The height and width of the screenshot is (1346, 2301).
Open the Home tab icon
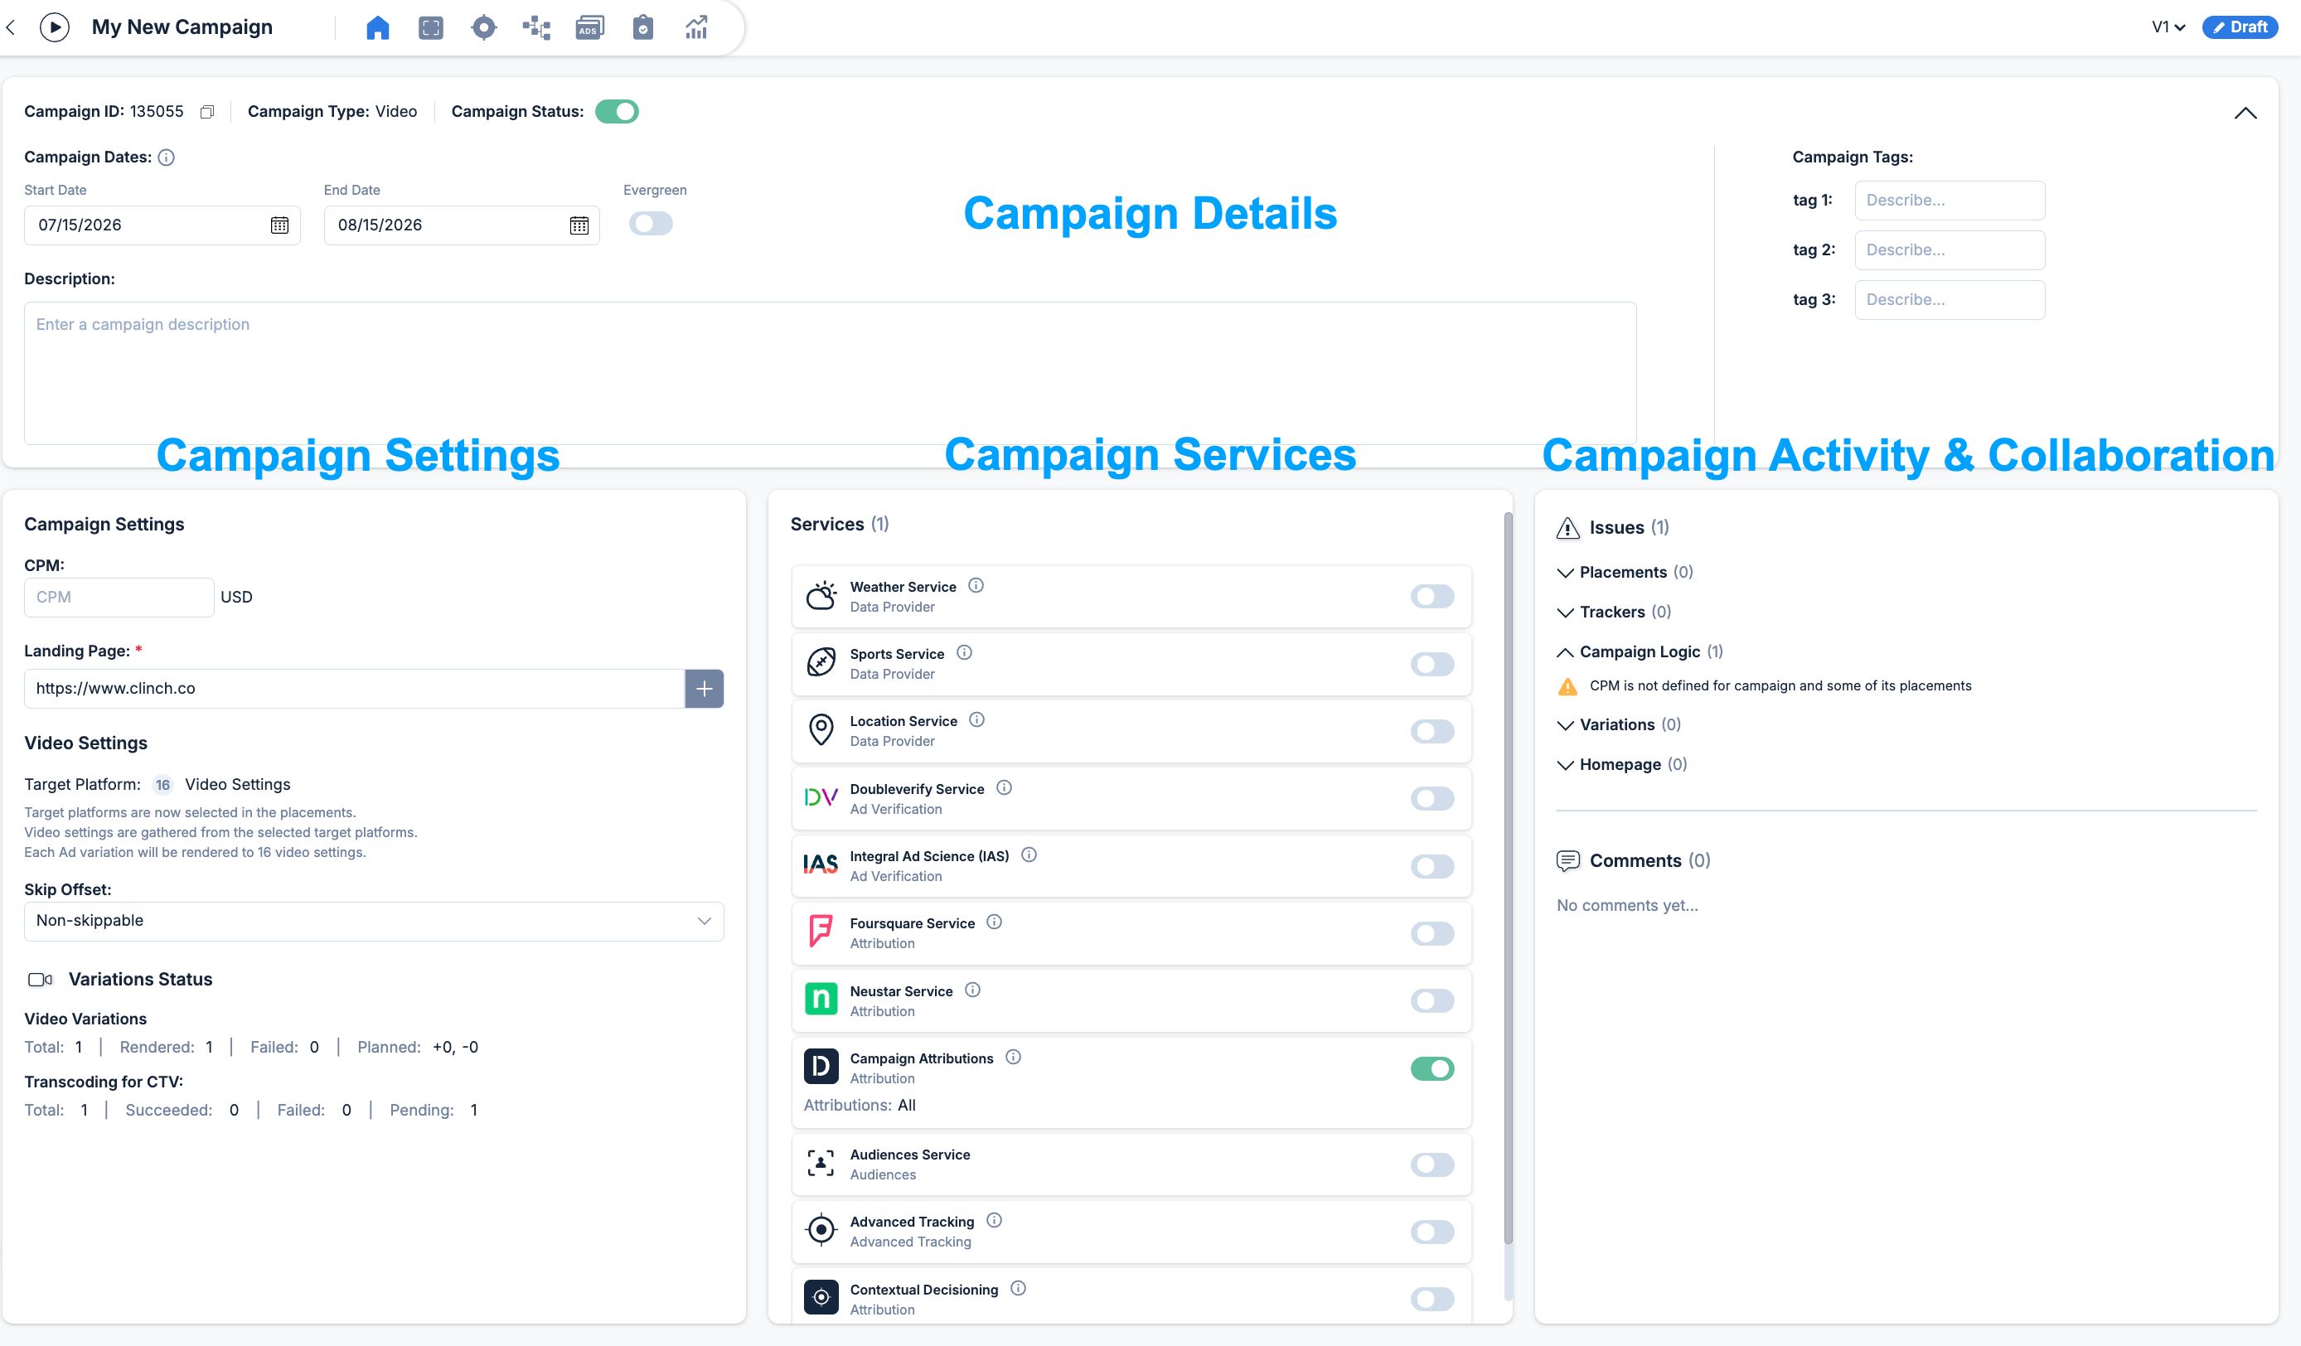377,27
